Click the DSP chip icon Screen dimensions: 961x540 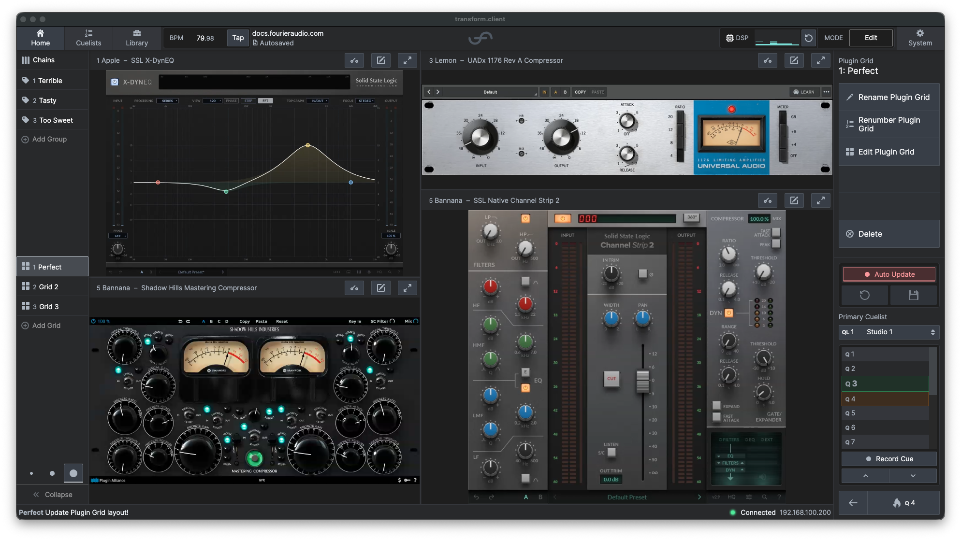(729, 38)
